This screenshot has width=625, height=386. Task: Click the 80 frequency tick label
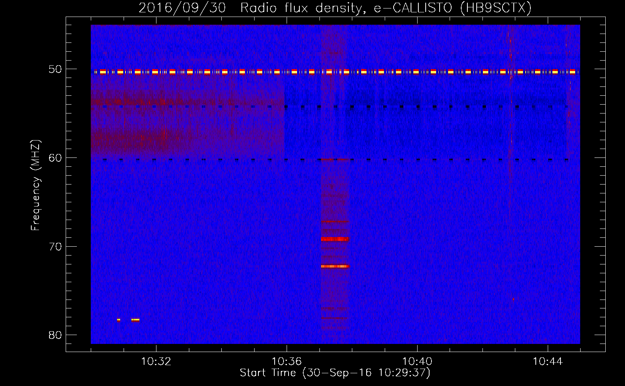click(x=55, y=335)
